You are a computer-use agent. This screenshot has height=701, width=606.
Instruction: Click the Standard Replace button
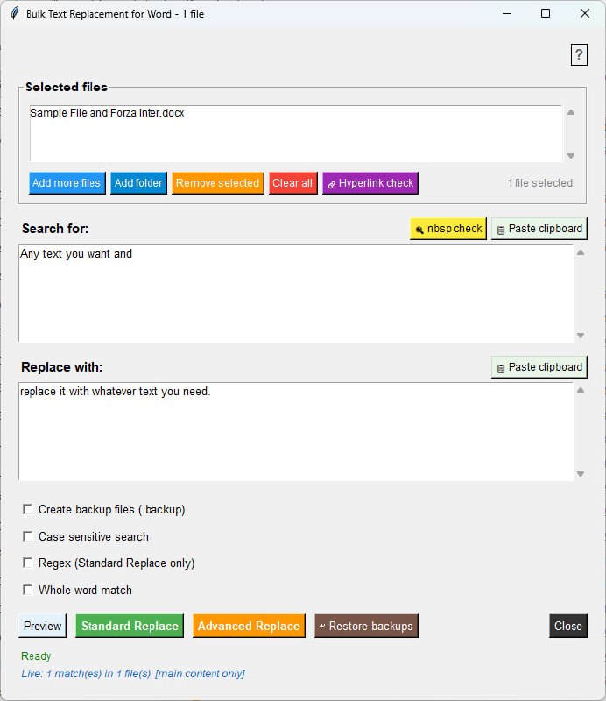[x=130, y=626]
